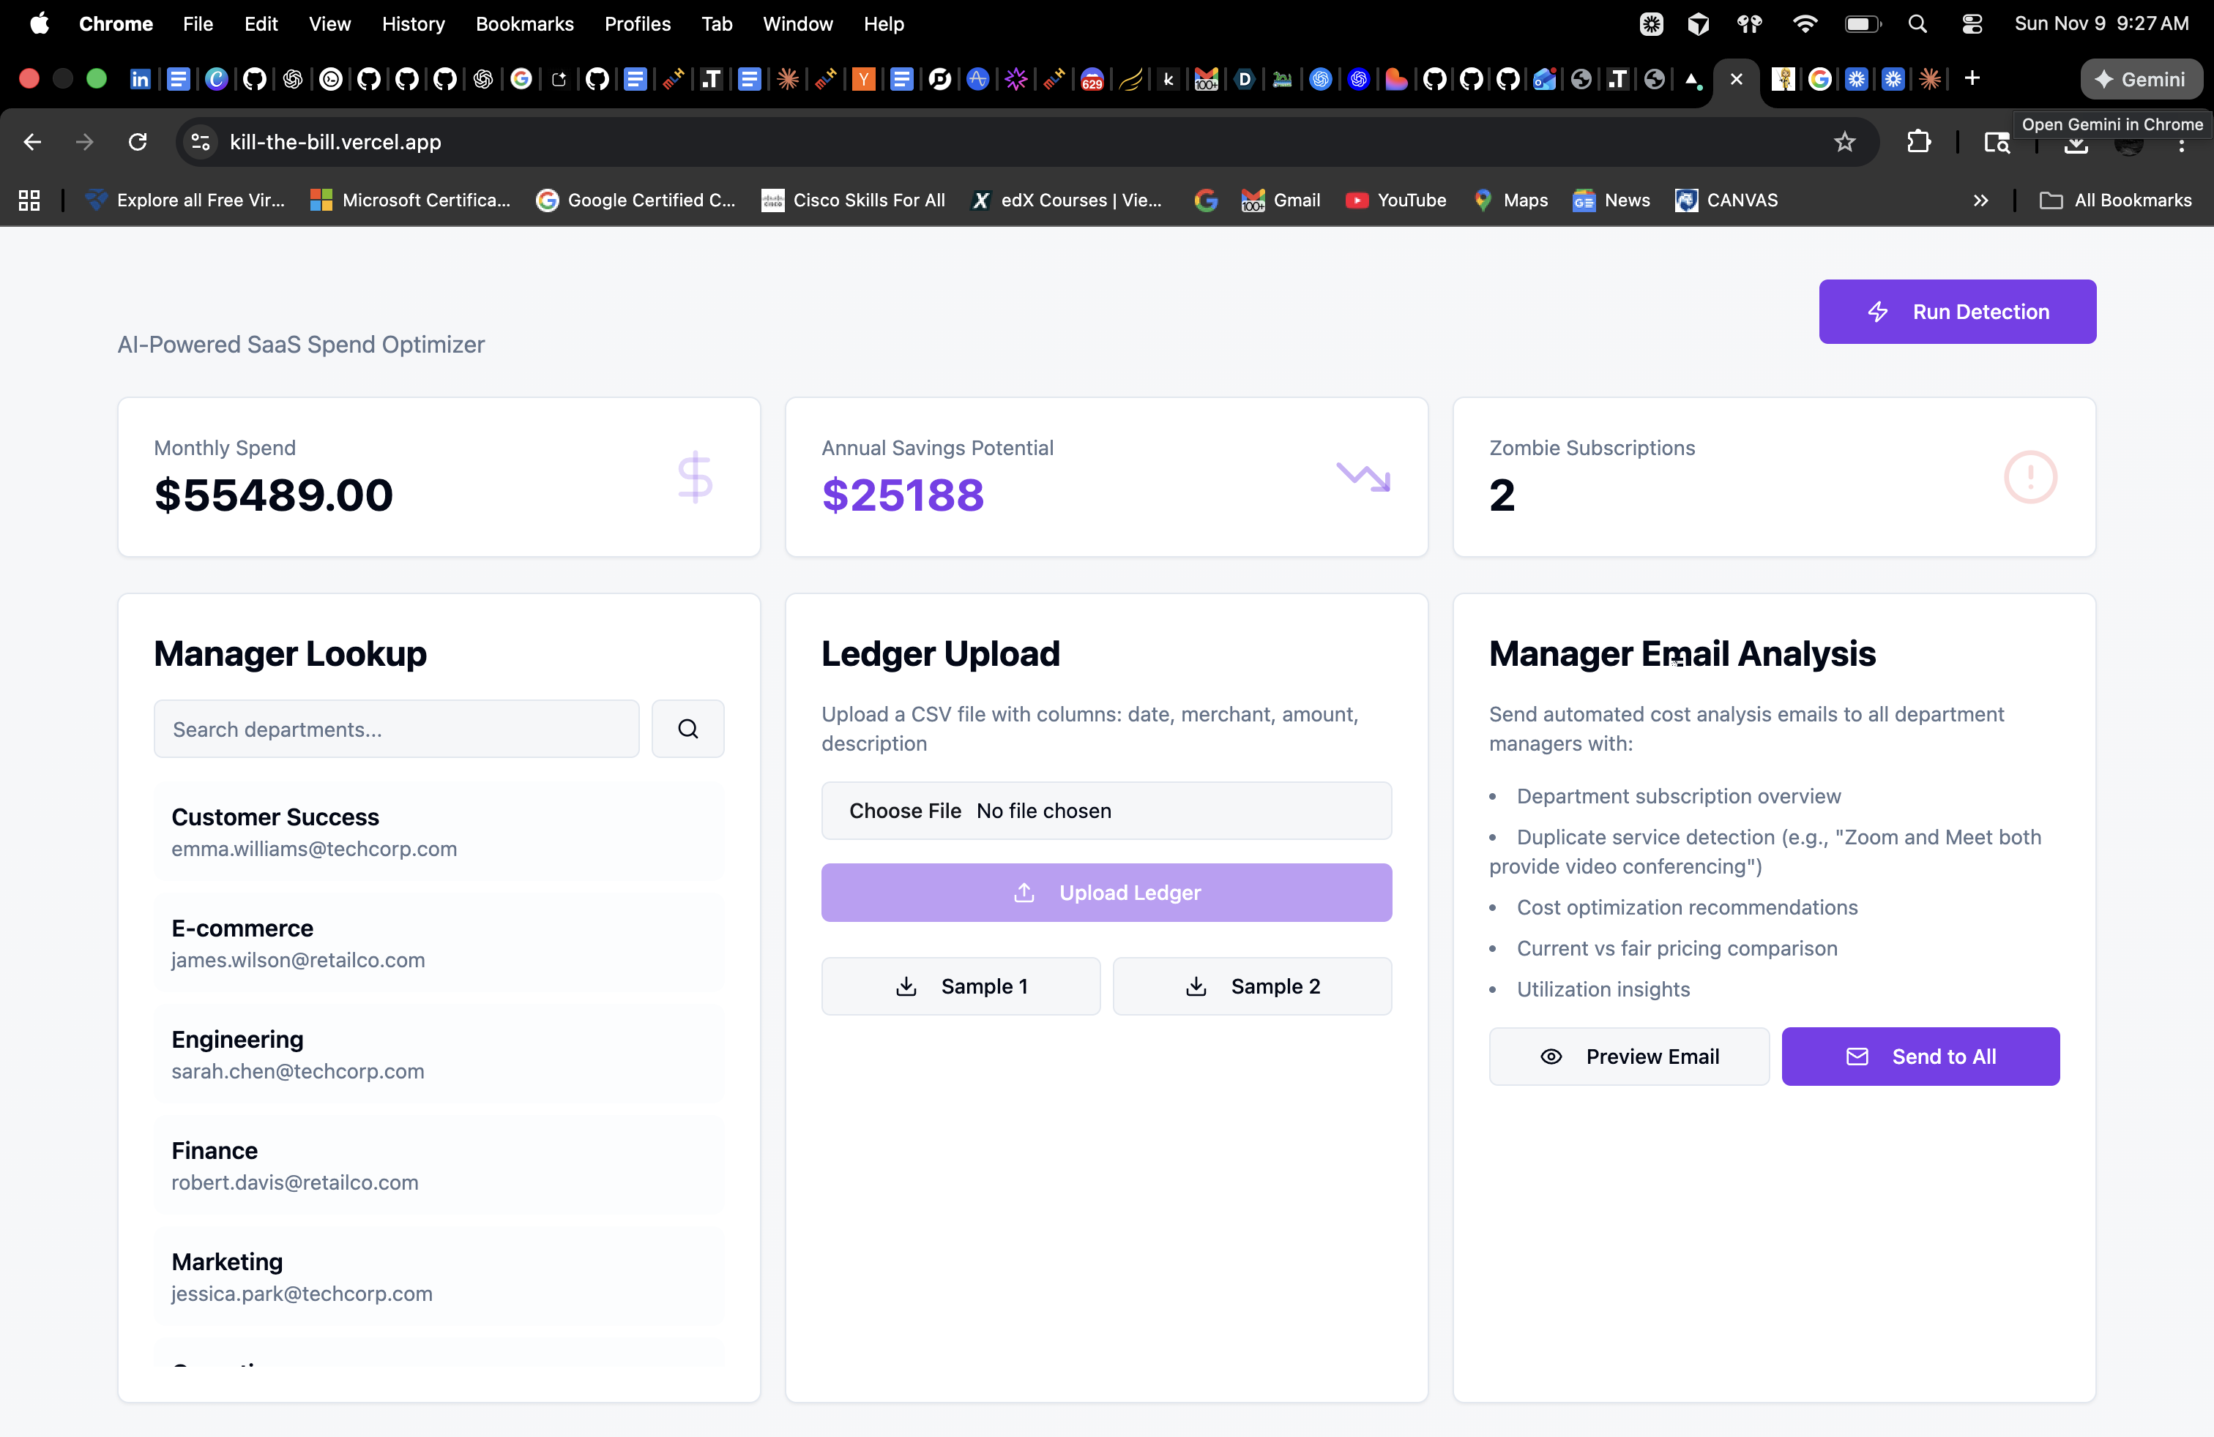Open the apps grid in bookmarks bar
The image size is (2214, 1437).
click(29, 200)
